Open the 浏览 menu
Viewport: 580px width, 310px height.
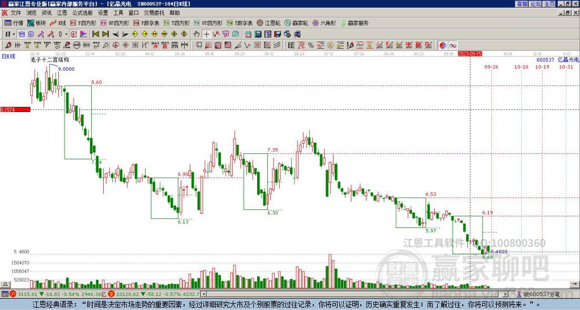31,13
